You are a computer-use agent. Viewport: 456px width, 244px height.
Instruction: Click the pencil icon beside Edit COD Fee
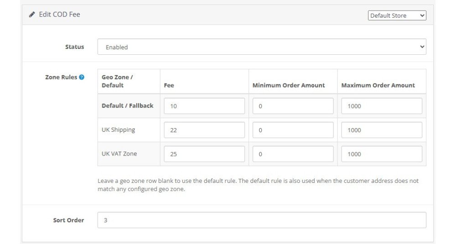tap(32, 15)
